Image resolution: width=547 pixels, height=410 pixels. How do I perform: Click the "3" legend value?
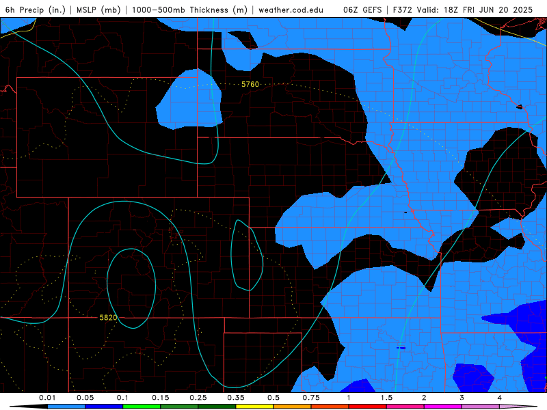[462, 398]
